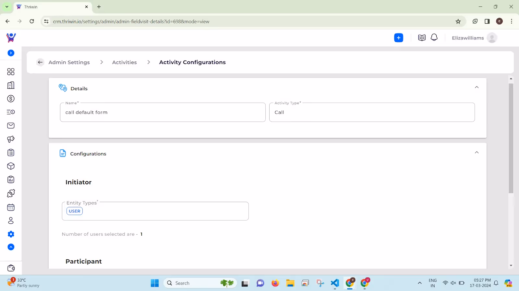Open the blue settings gear in sidebar
Viewport: 519px width, 291px height.
(x=11, y=234)
